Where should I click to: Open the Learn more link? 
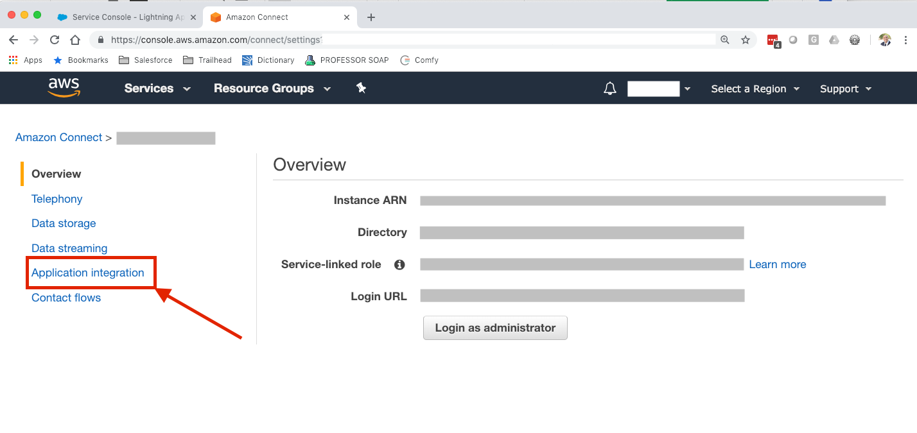pyautogui.click(x=778, y=264)
